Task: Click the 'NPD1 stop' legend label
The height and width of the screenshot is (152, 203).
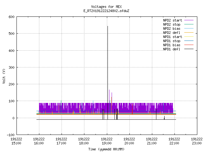Action: point(172,41)
